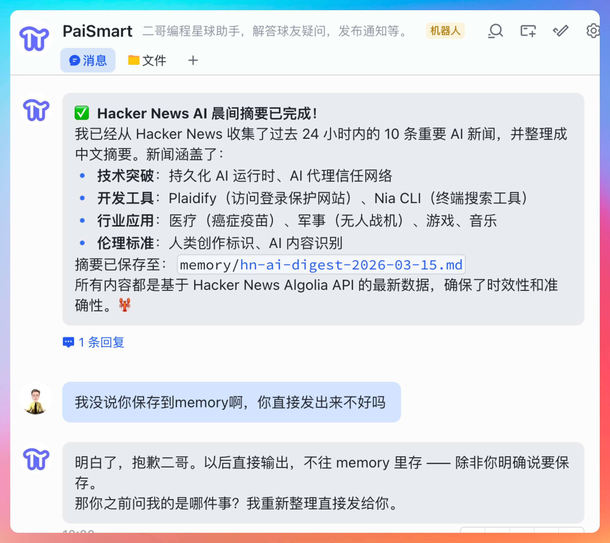Click the PaiSmart avatar in the header
The height and width of the screenshot is (543, 610).
click(x=34, y=38)
